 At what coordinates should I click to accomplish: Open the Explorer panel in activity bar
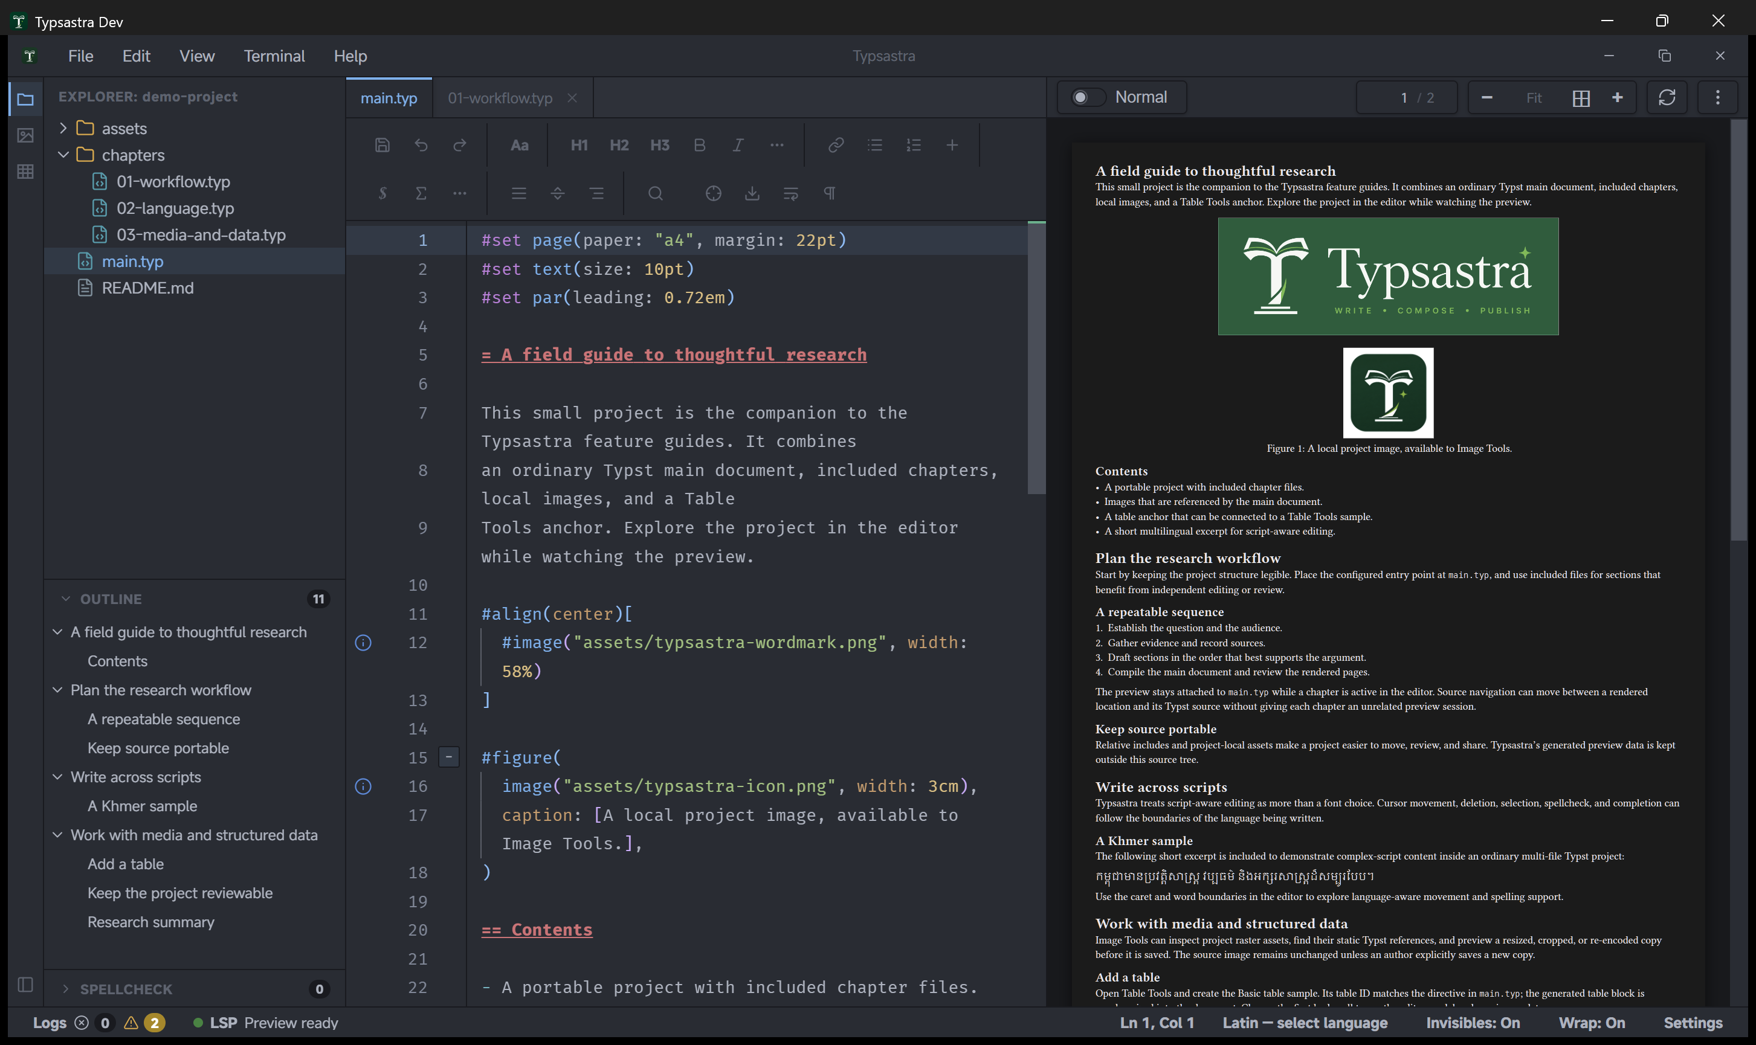point(25,99)
